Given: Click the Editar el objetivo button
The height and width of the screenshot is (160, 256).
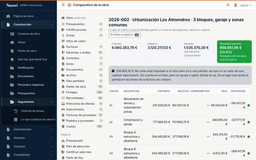Looking at the screenshot, I should 125,35.
